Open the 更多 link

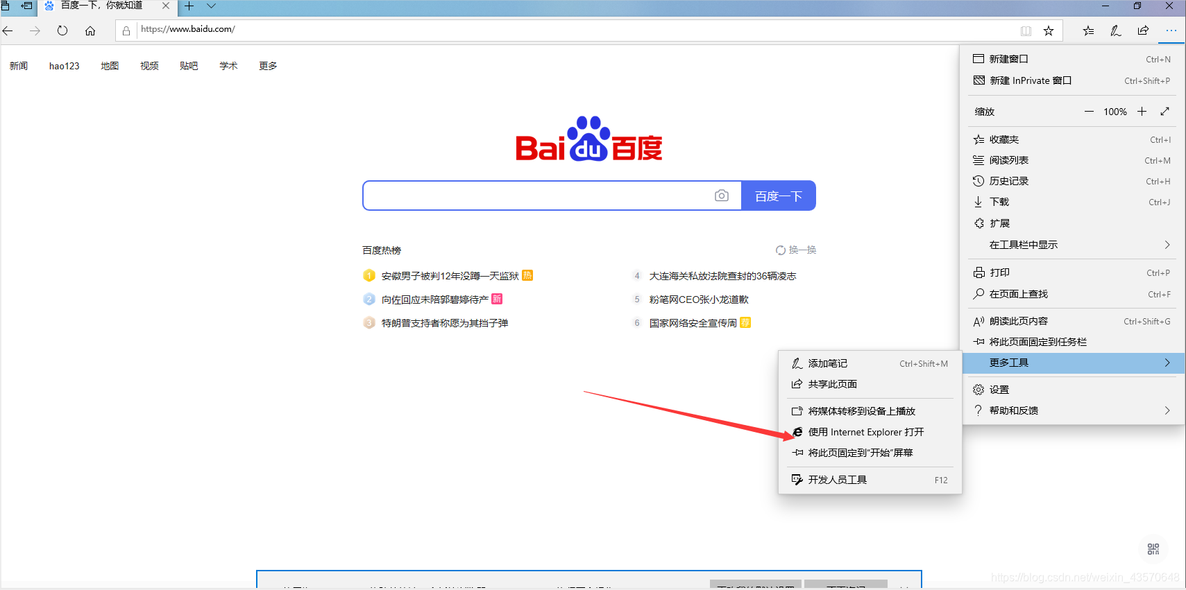(x=268, y=66)
